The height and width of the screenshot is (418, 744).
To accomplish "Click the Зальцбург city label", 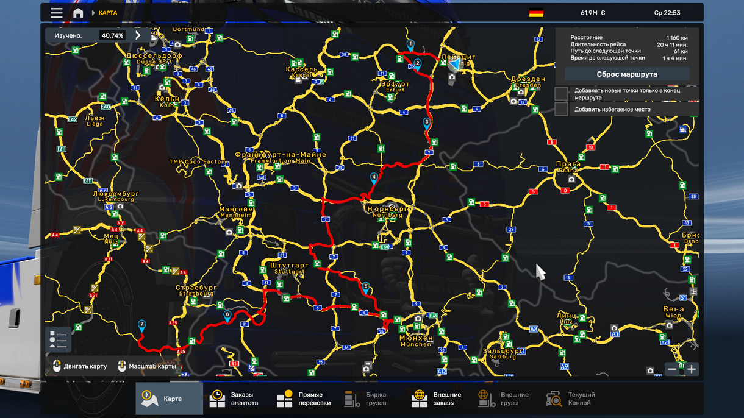I will [x=503, y=351].
